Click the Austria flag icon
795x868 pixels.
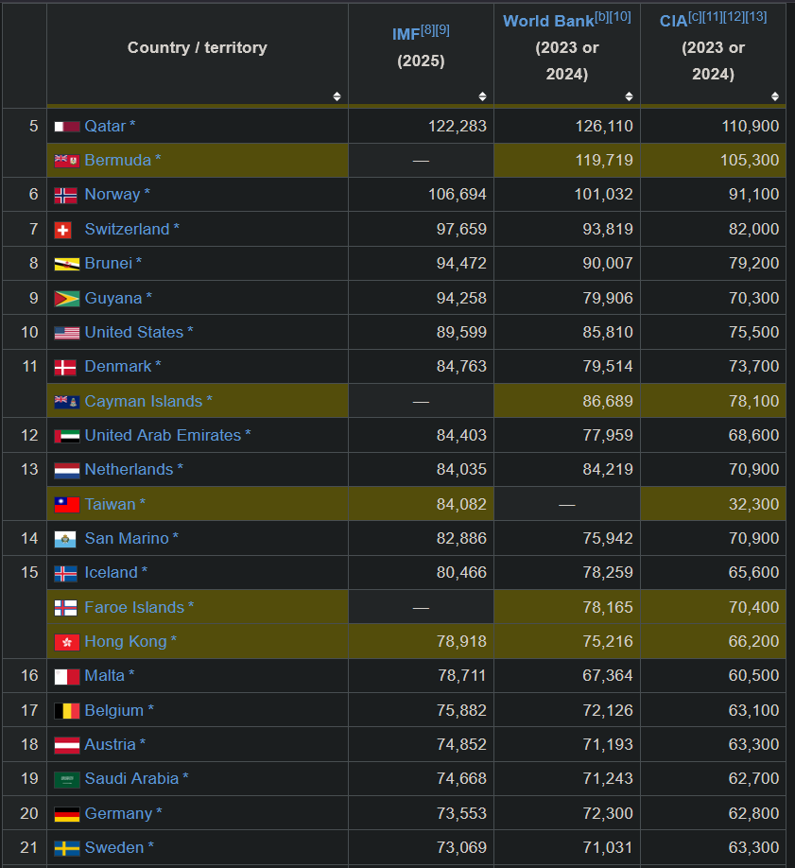67,746
